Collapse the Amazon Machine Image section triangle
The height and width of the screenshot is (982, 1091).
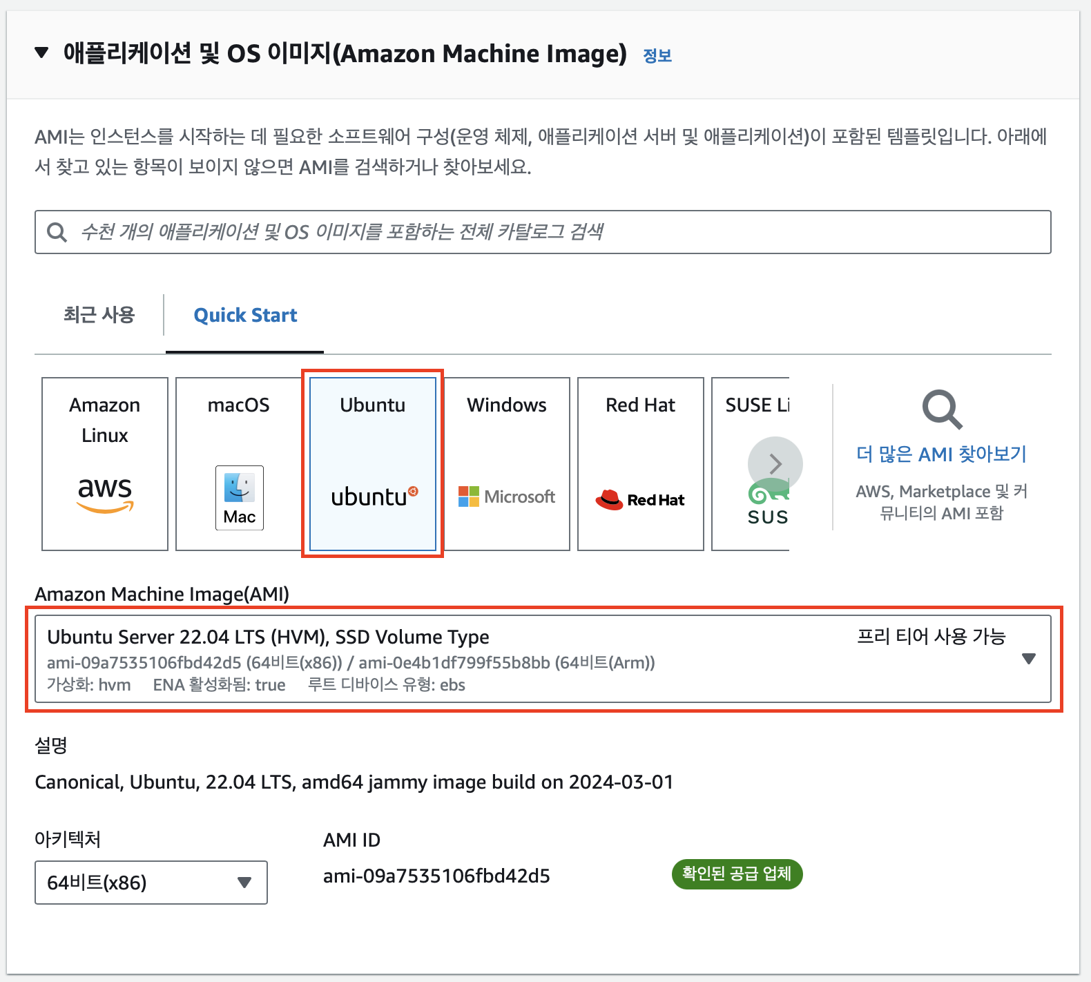pos(41,52)
